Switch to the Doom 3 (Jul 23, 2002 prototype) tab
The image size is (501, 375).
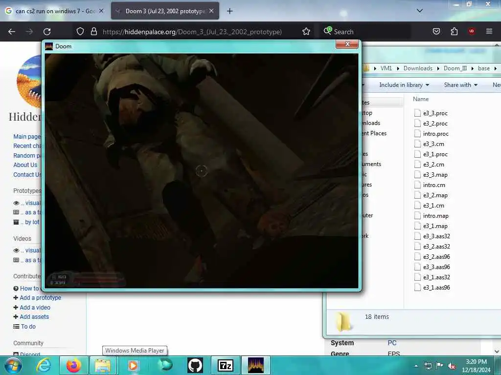pos(165,11)
